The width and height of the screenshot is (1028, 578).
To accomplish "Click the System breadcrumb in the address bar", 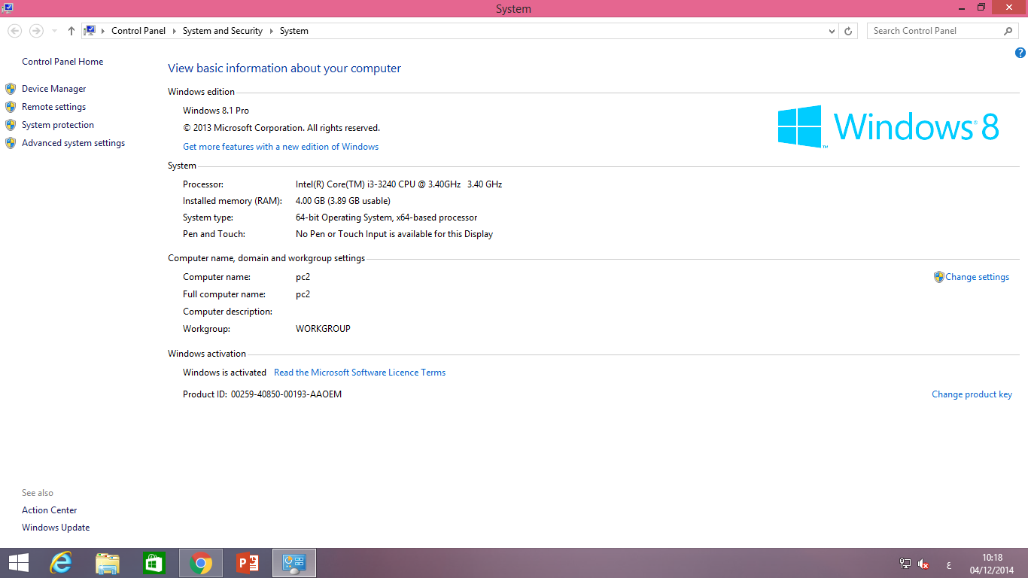I will (x=294, y=31).
